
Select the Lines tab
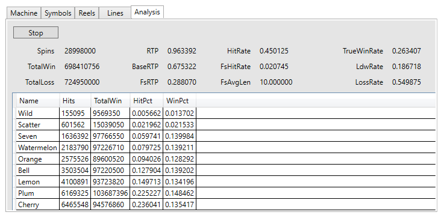point(115,13)
